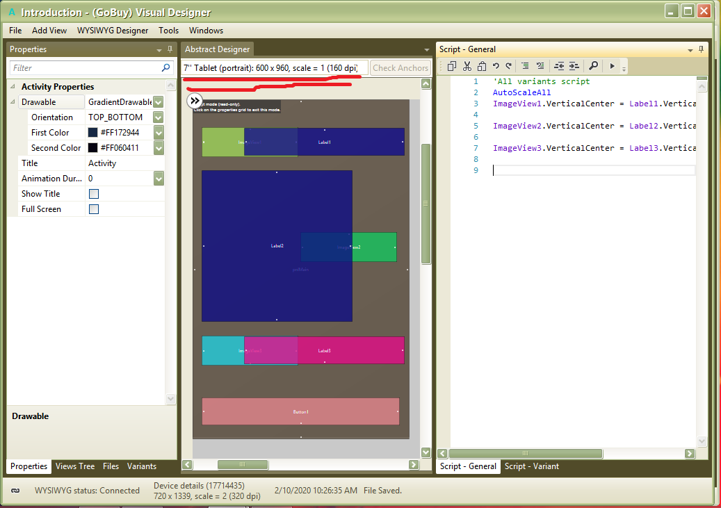The height and width of the screenshot is (508, 721).
Task: Open the Orientation TOP_BOTTOM dropdown
Action: coord(156,117)
